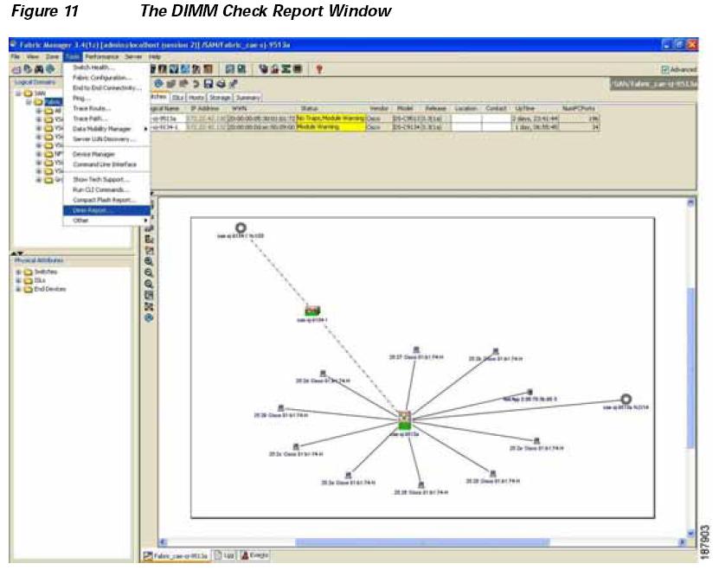Click the blue globe refresh icon

point(158,84)
